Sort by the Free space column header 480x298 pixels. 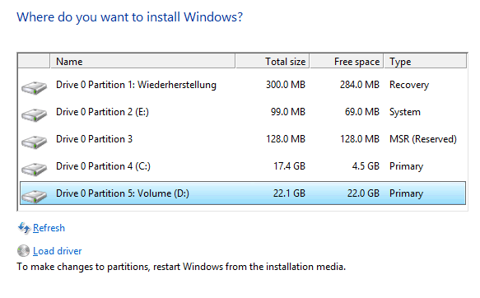[347, 61]
